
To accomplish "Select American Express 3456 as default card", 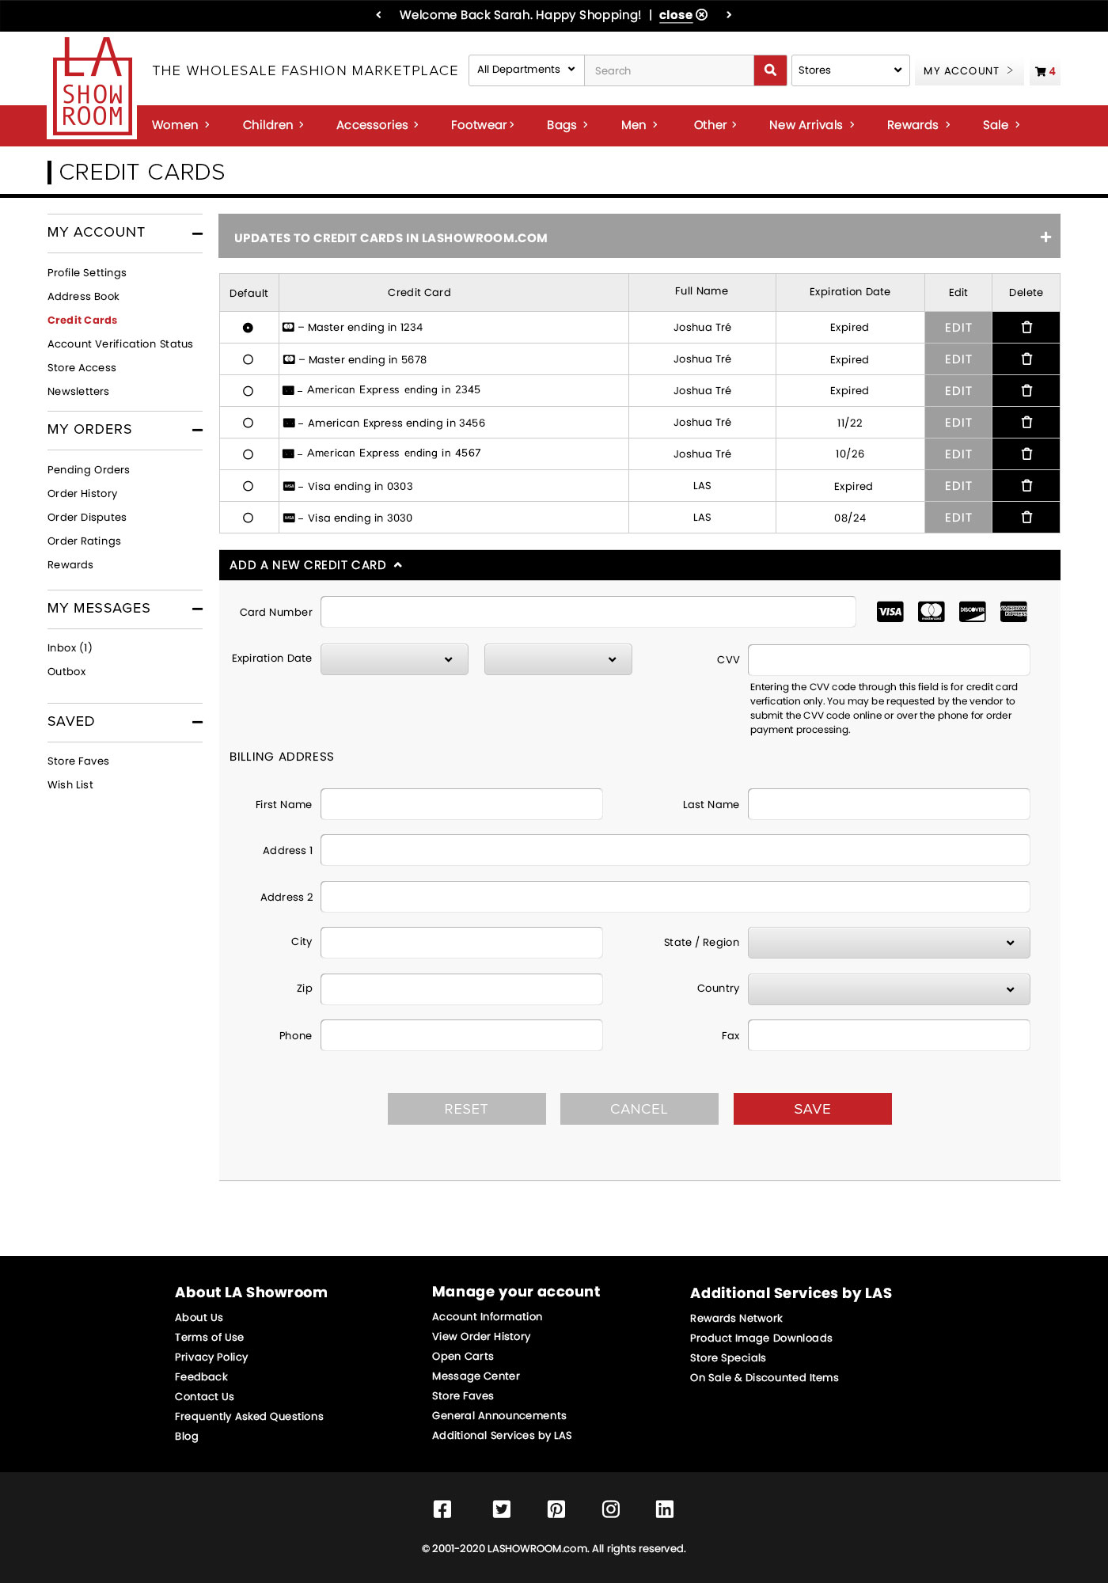I will pos(248,423).
